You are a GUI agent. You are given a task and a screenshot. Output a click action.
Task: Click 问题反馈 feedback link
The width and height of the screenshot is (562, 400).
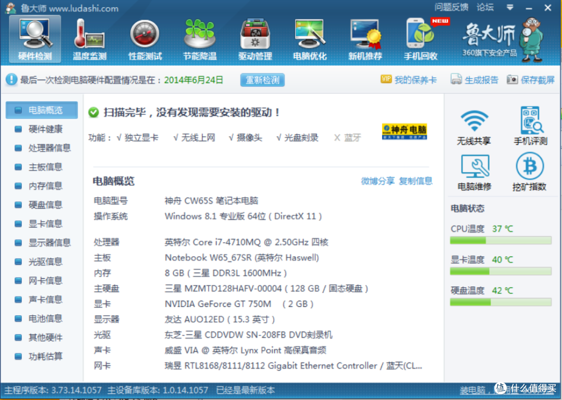pos(451,7)
